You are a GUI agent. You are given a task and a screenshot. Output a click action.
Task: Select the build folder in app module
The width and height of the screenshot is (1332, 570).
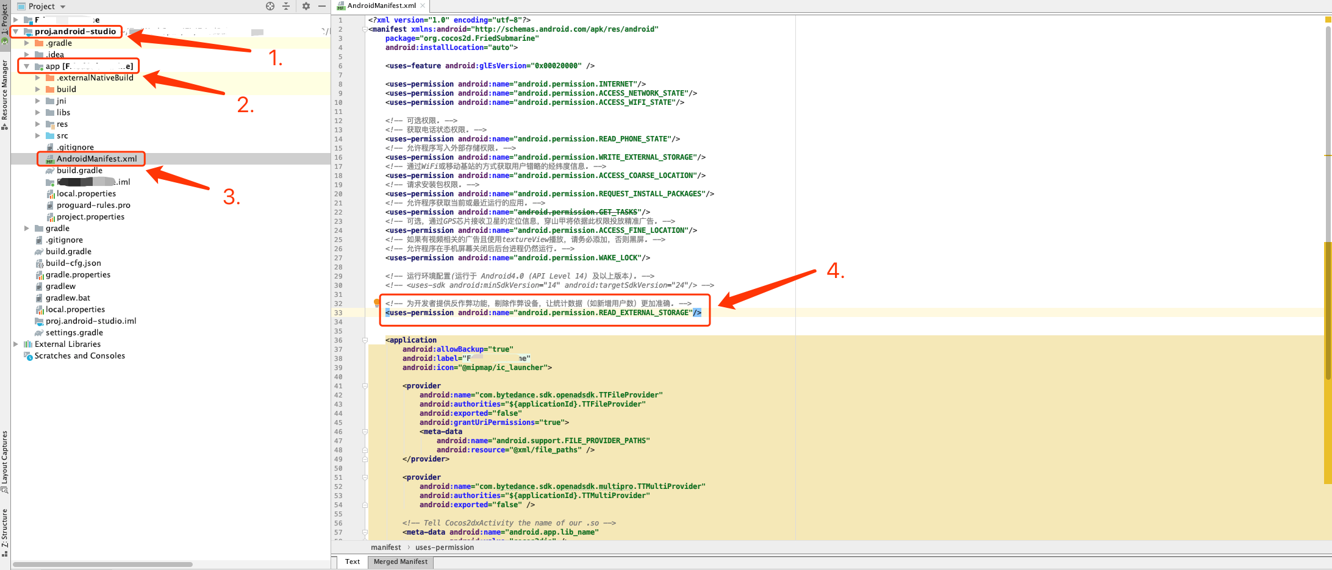pos(66,89)
